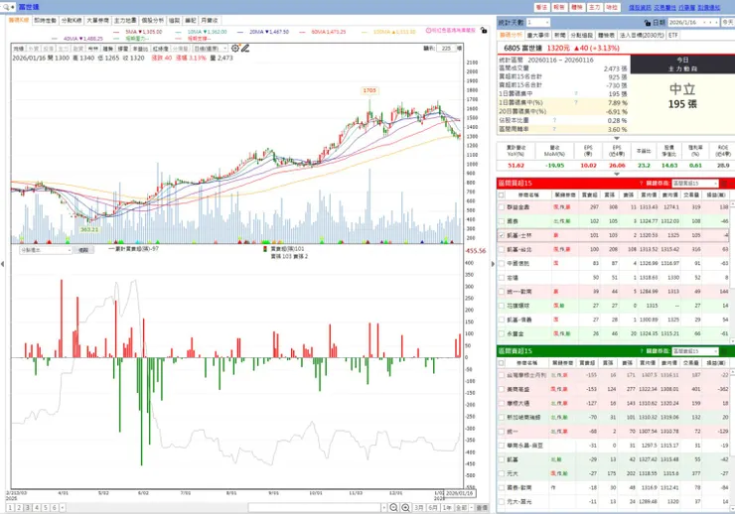Open the dropdown arrow beside 全部 range button

pos(472,507)
